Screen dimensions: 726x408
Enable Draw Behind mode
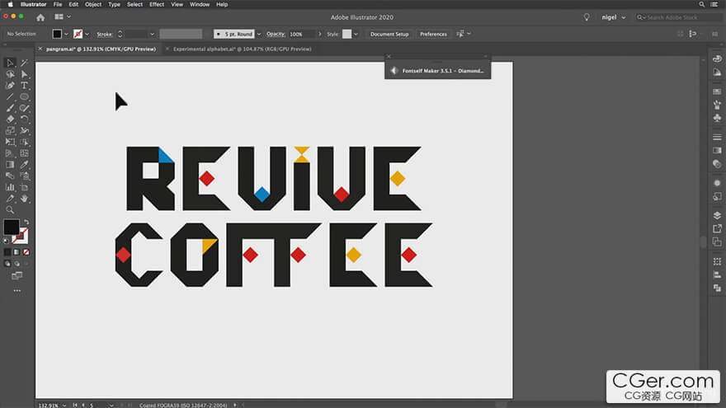pos(16,264)
